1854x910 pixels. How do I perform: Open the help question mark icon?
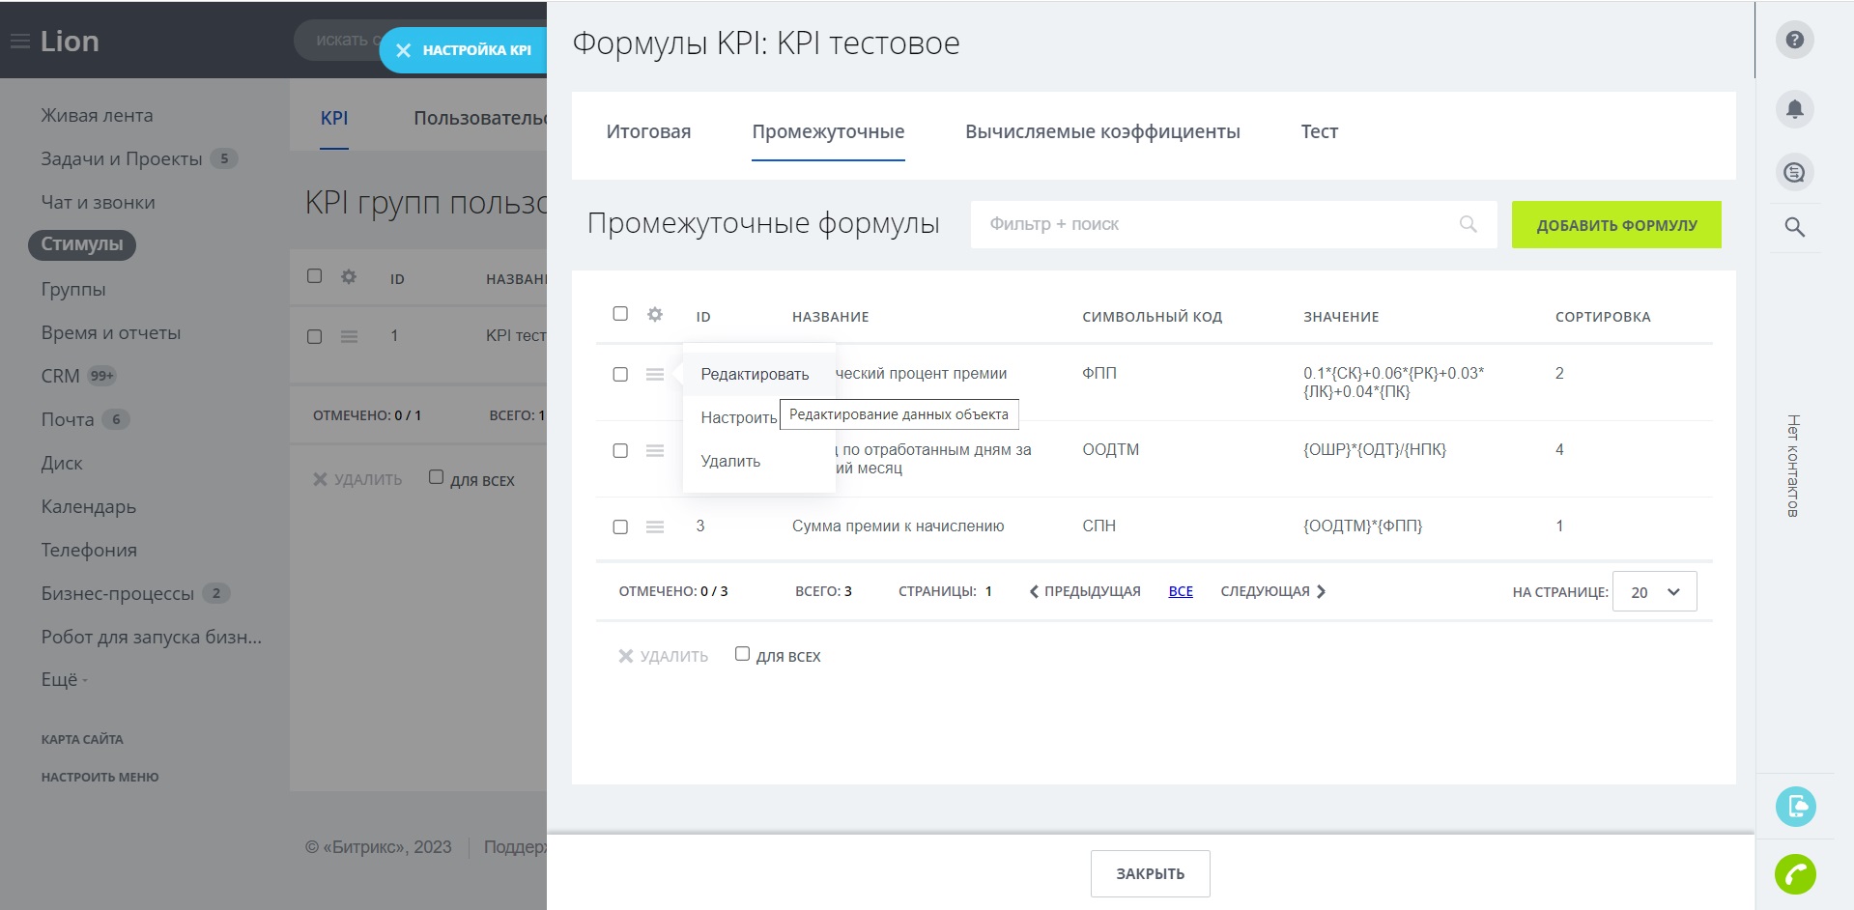[1794, 41]
